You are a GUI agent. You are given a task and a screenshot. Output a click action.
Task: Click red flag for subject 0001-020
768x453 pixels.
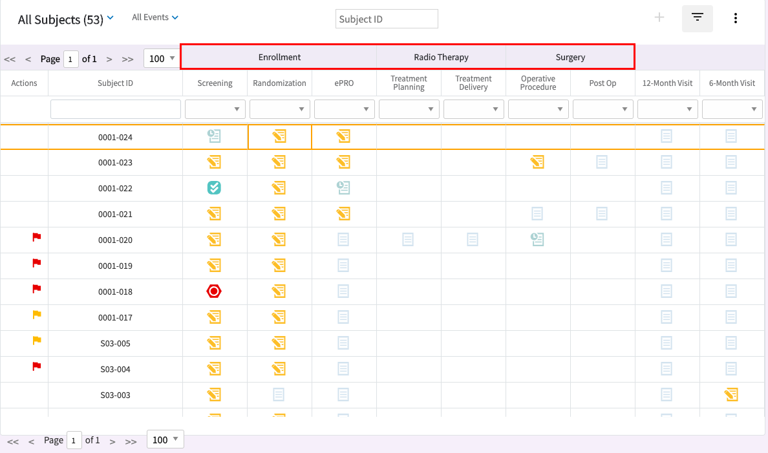(37, 238)
